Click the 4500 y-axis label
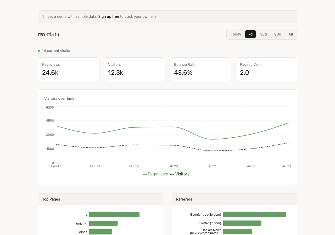This screenshot has width=335, height=235. pyautogui.click(x=50, y=121)
